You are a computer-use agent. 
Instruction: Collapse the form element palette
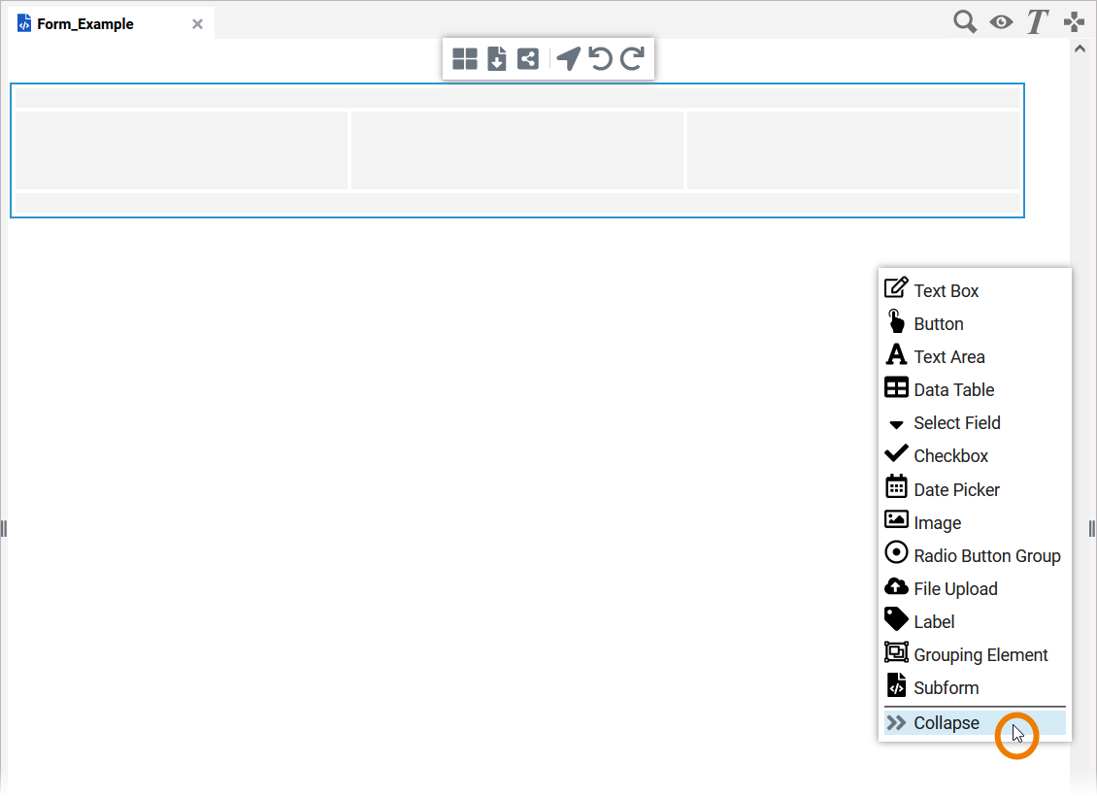(x=945, y=722)
